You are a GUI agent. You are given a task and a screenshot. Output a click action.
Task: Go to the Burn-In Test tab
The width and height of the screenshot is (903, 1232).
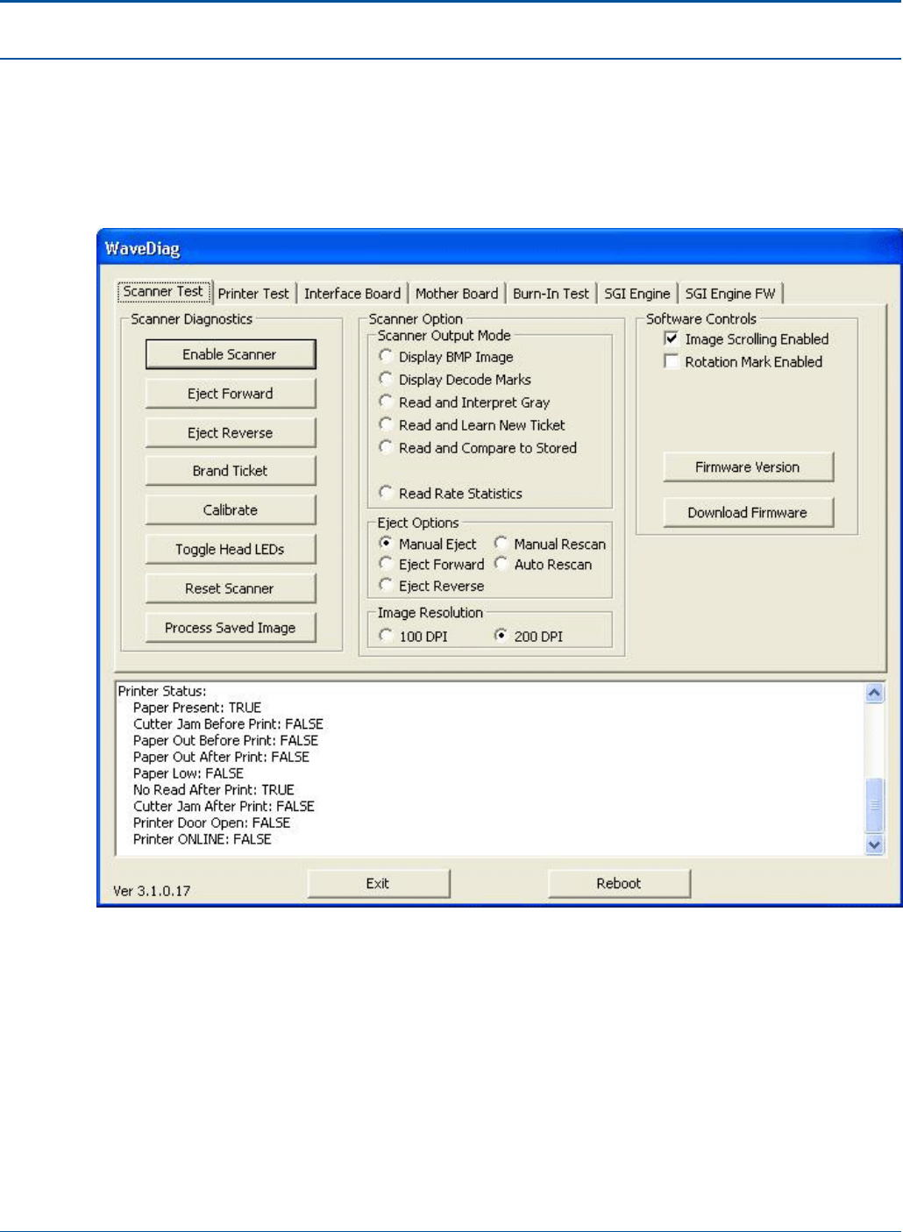(x=551, y=294)
